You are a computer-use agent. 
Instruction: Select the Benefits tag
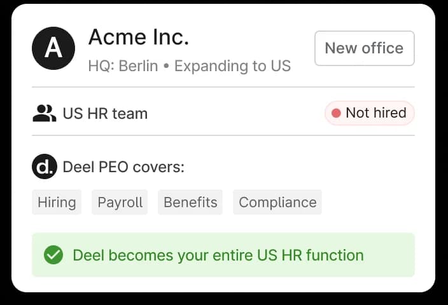190,202
